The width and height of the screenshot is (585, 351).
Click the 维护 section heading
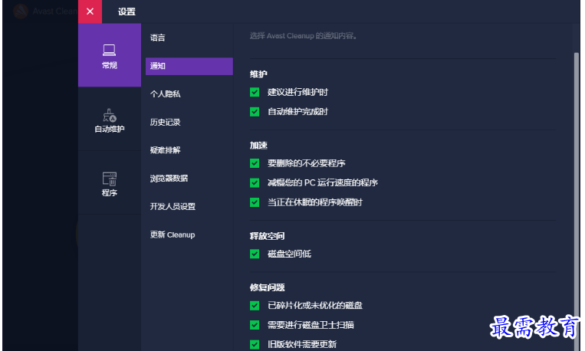(x=258, y=74)
